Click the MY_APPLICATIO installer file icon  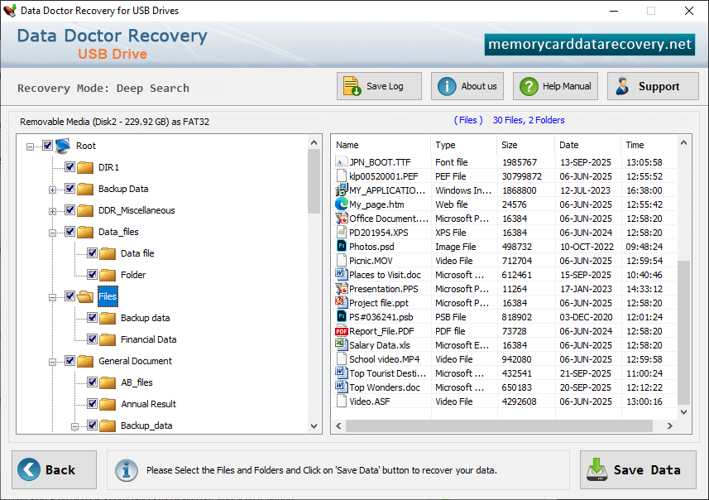point(341,190)
